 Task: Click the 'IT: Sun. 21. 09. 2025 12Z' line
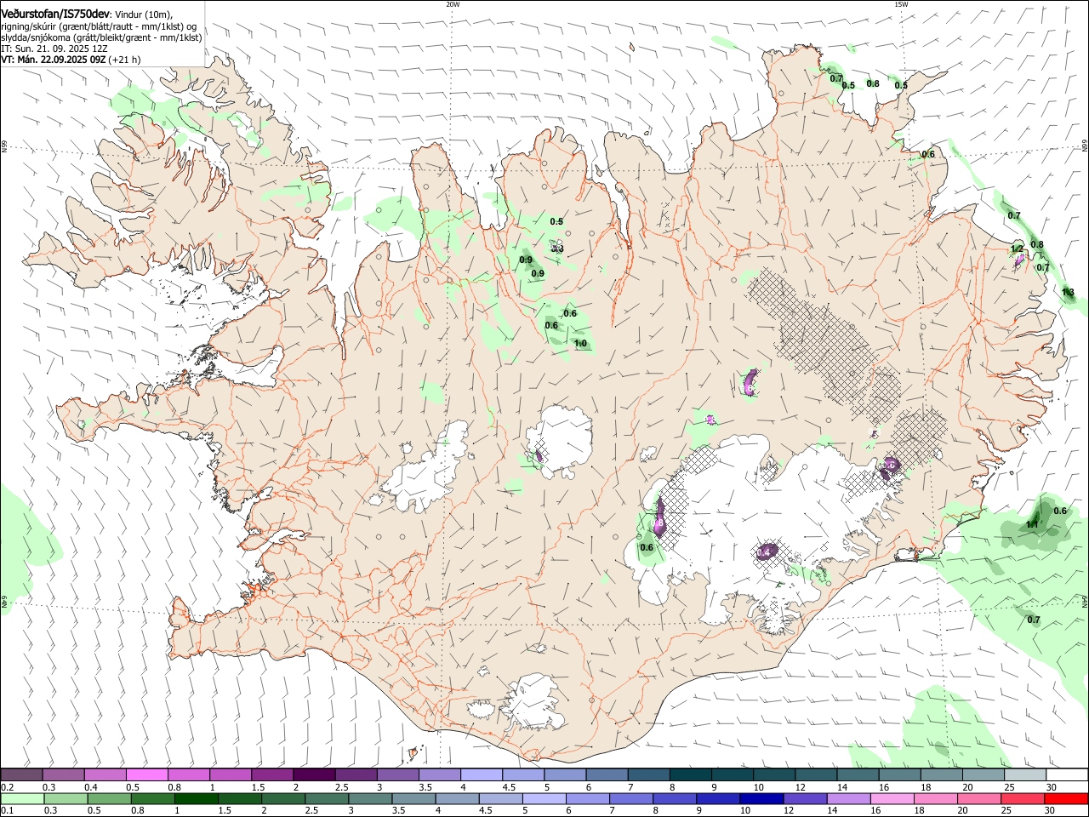click(54, 49)
